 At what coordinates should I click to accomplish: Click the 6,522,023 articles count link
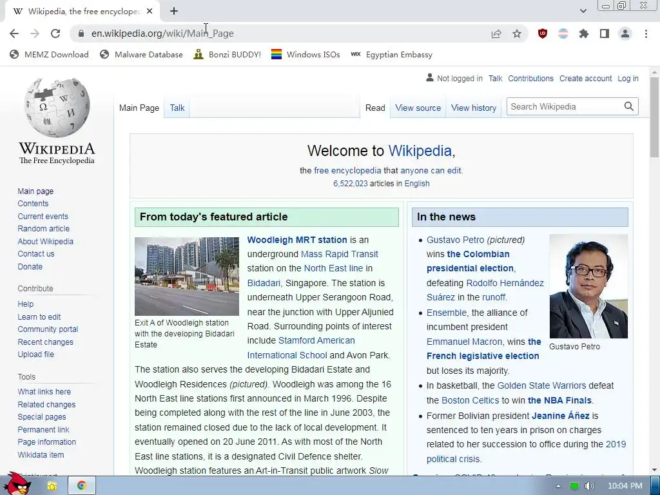pyautogui.click(x=350, y=184)
